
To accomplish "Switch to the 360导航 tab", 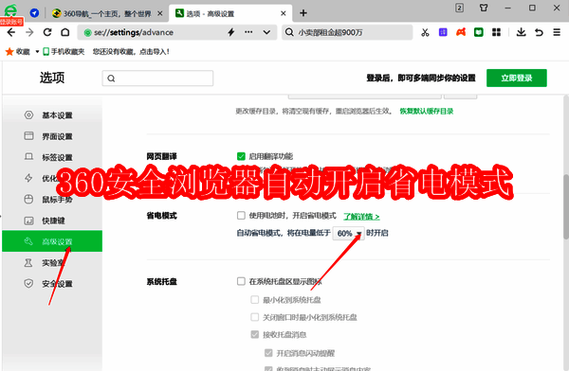I will point(107,13).
